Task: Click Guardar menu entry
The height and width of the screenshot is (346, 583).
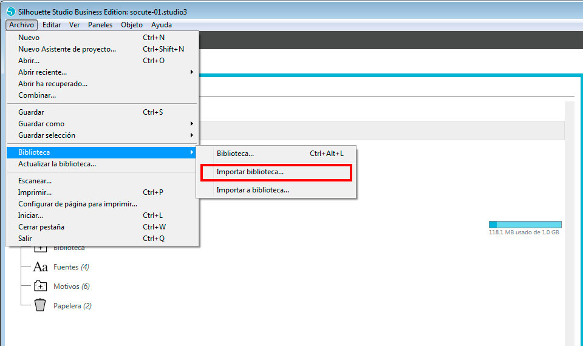Action: 102,112
